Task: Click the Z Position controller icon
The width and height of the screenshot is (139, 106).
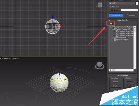Action: pyautogui.click(x=117, y=36)
